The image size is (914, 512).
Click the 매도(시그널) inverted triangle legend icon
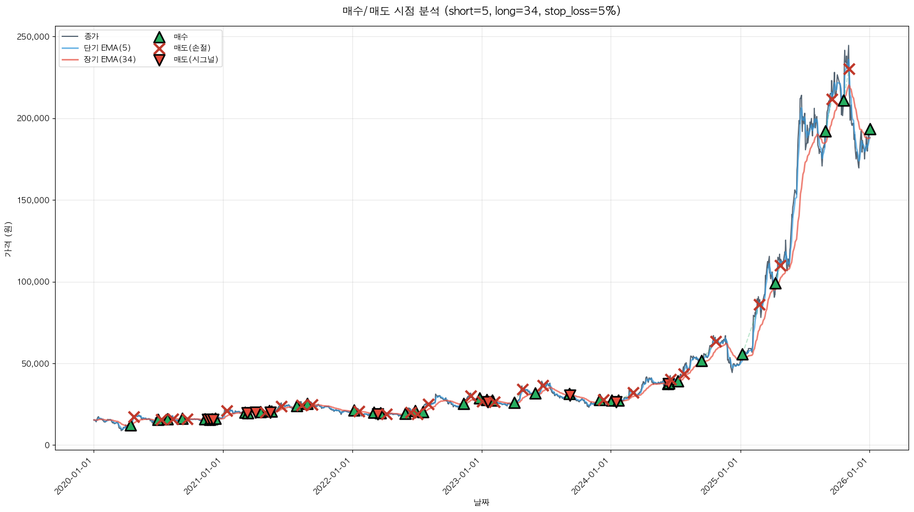[159, 59]
